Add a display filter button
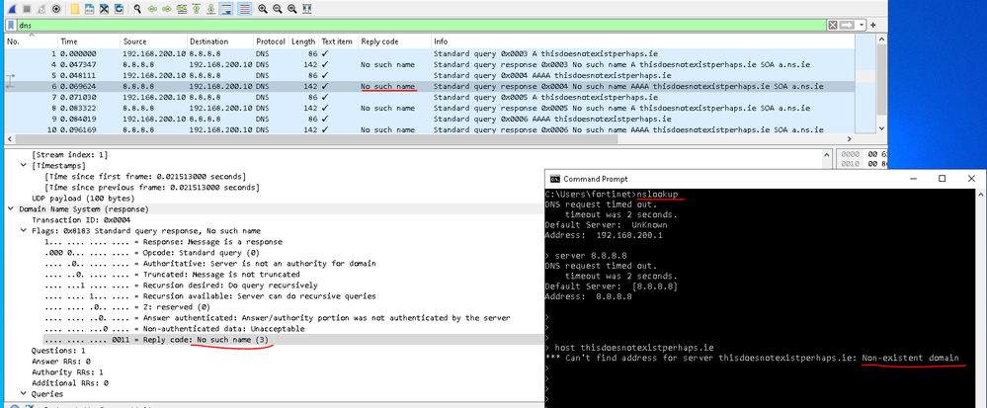 pyautogui.click(x=873, y=25)
